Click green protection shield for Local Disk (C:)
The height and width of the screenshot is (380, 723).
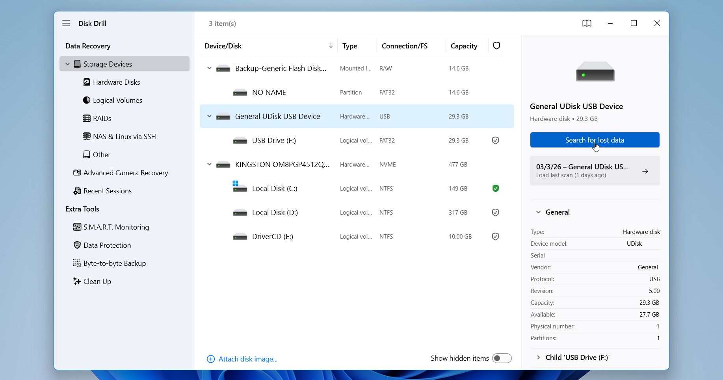[496, 189]
